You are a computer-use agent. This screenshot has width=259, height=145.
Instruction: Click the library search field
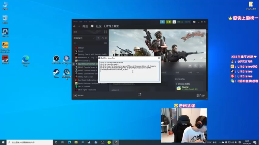coord(88,43)
